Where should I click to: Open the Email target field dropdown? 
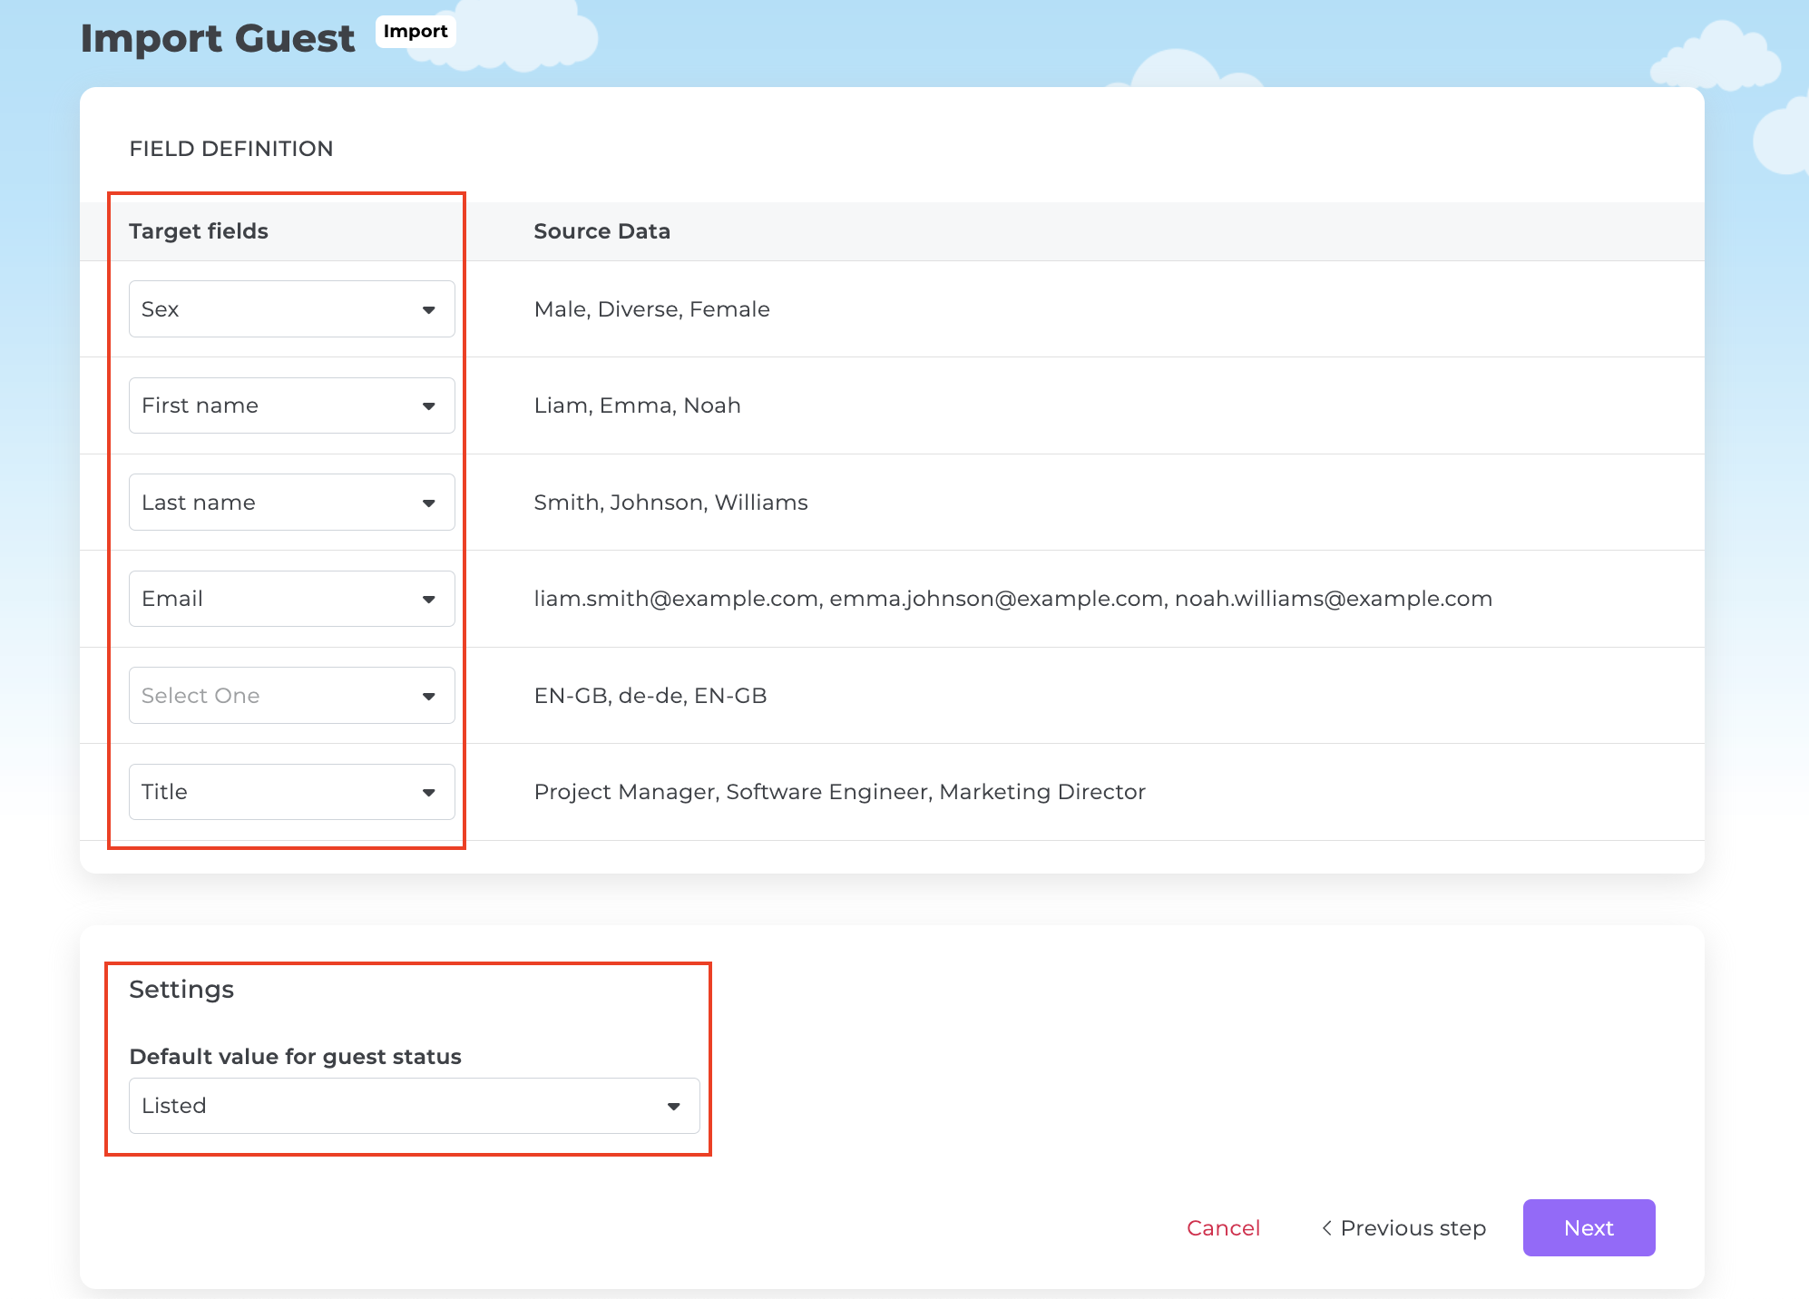point(291,599)
